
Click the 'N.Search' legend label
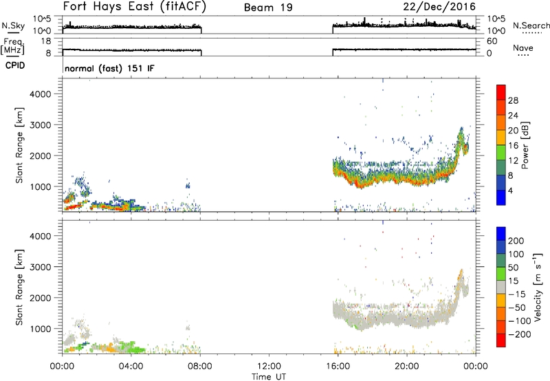(531, 25)
